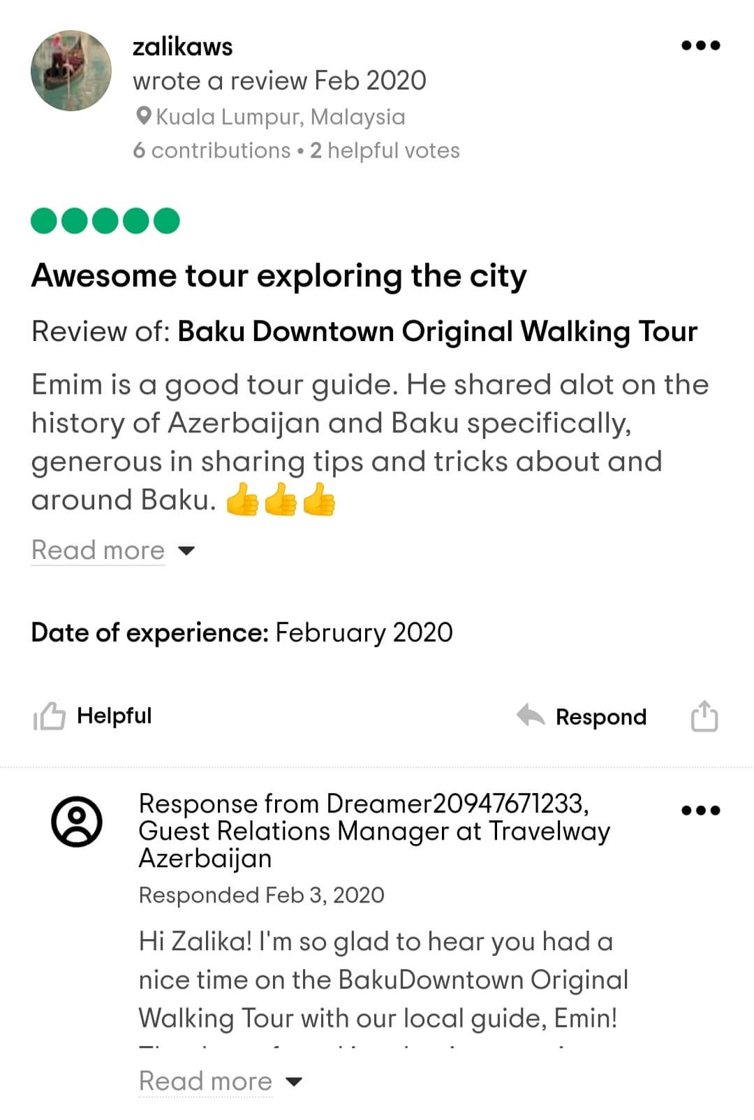Click the "6 contributions" text
The width and height of the screenshot is (754, 1120).
pos(212,150)
